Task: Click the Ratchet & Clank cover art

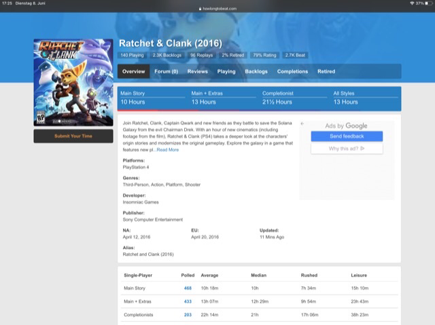Action: 73,83
